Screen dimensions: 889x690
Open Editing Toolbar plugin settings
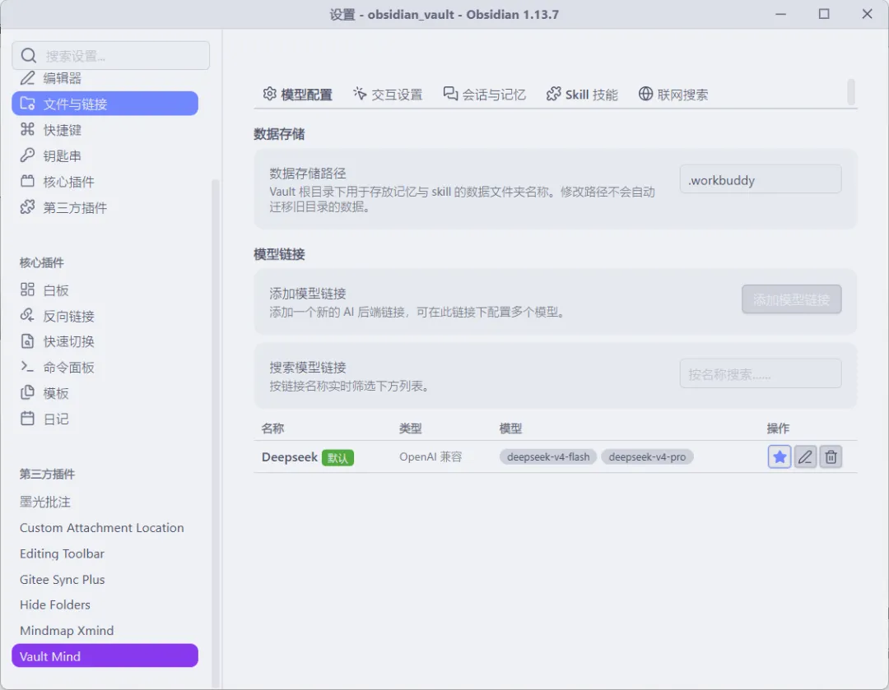[x=105, y=553]
